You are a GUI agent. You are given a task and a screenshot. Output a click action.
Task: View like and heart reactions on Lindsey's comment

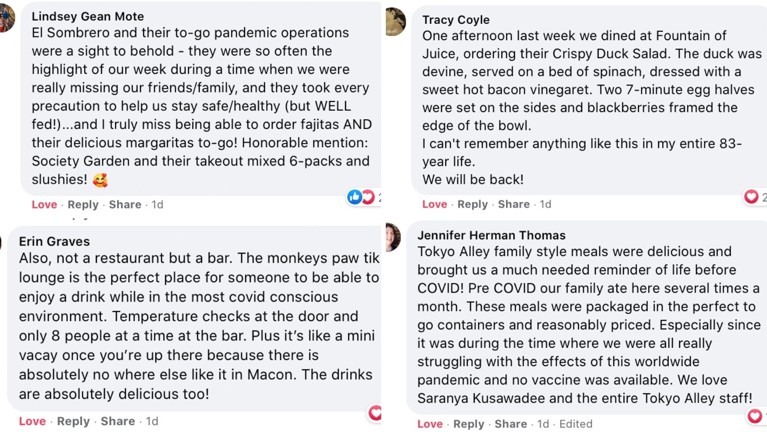(361, 197)
